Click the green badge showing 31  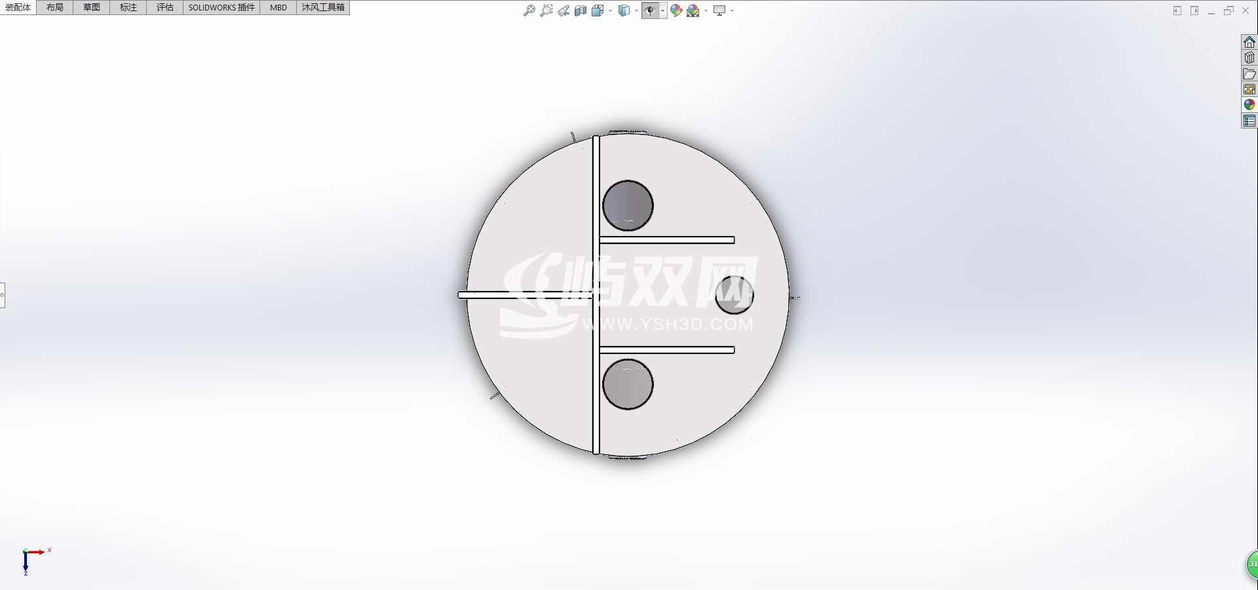[1251, 564]
